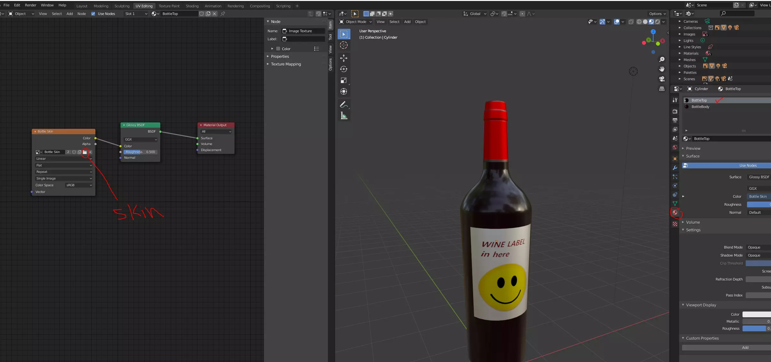This screenshot has height=362, width=771.
Task: Open the Blend Mode Opaque dropdown
Action: tap(758, 248)
